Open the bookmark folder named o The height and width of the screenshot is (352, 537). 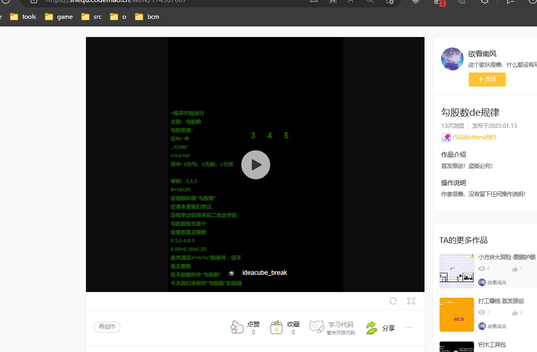pyautogui.click(x=118, y=17)
